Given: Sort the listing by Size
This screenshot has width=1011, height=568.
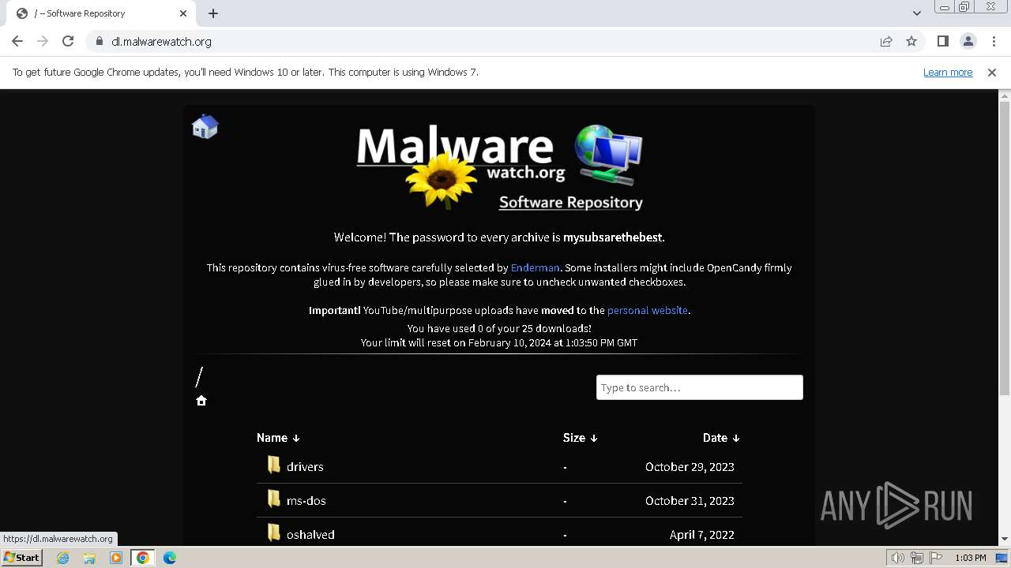Looking at the screenshot, I should 581,438.
